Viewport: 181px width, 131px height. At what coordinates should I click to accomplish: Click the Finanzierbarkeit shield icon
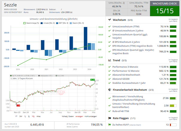(109, 90)
